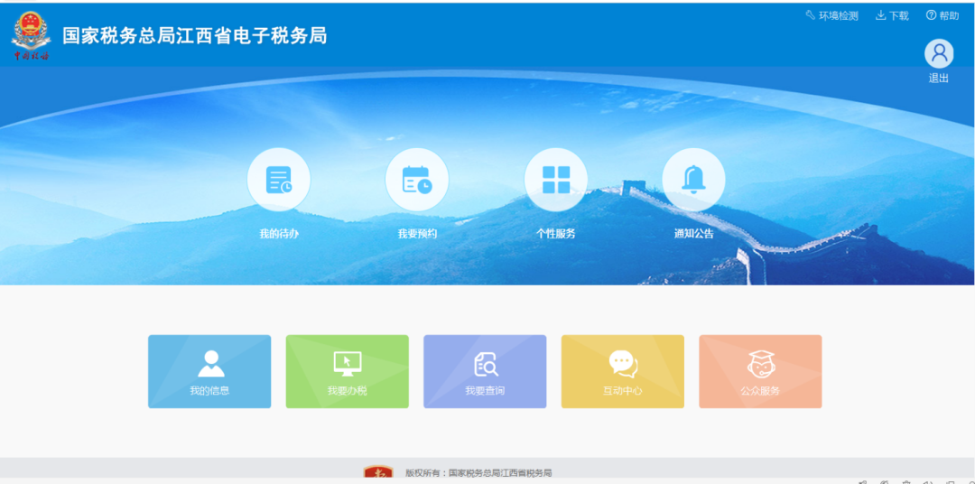Click the 国家税务总局江西省电子税务局 header title

194,36
